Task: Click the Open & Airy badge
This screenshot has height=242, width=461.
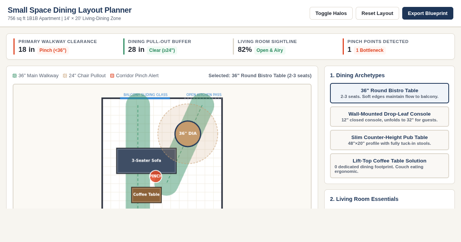Action: [x=270, y=50]
